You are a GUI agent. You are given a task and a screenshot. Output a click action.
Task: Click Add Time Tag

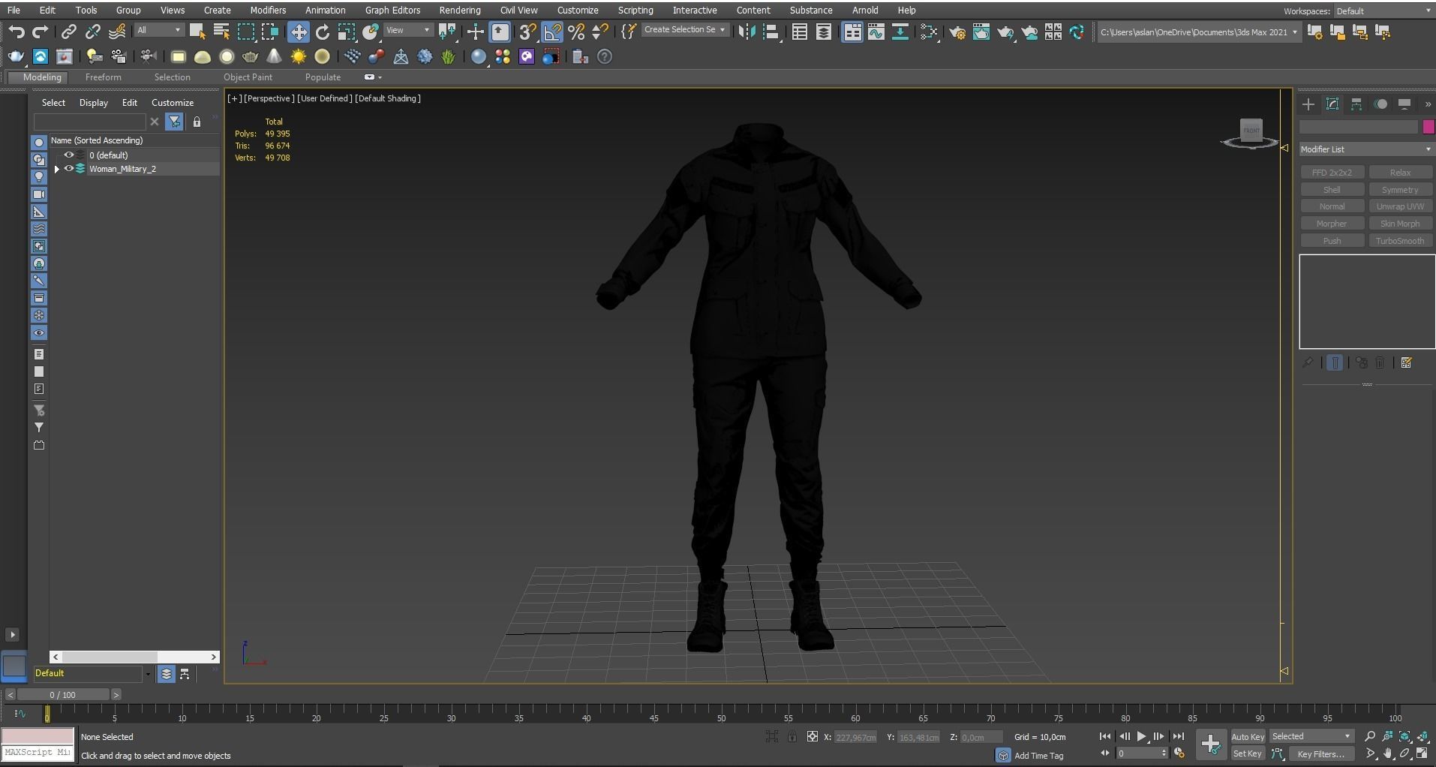click(1038, 756)
